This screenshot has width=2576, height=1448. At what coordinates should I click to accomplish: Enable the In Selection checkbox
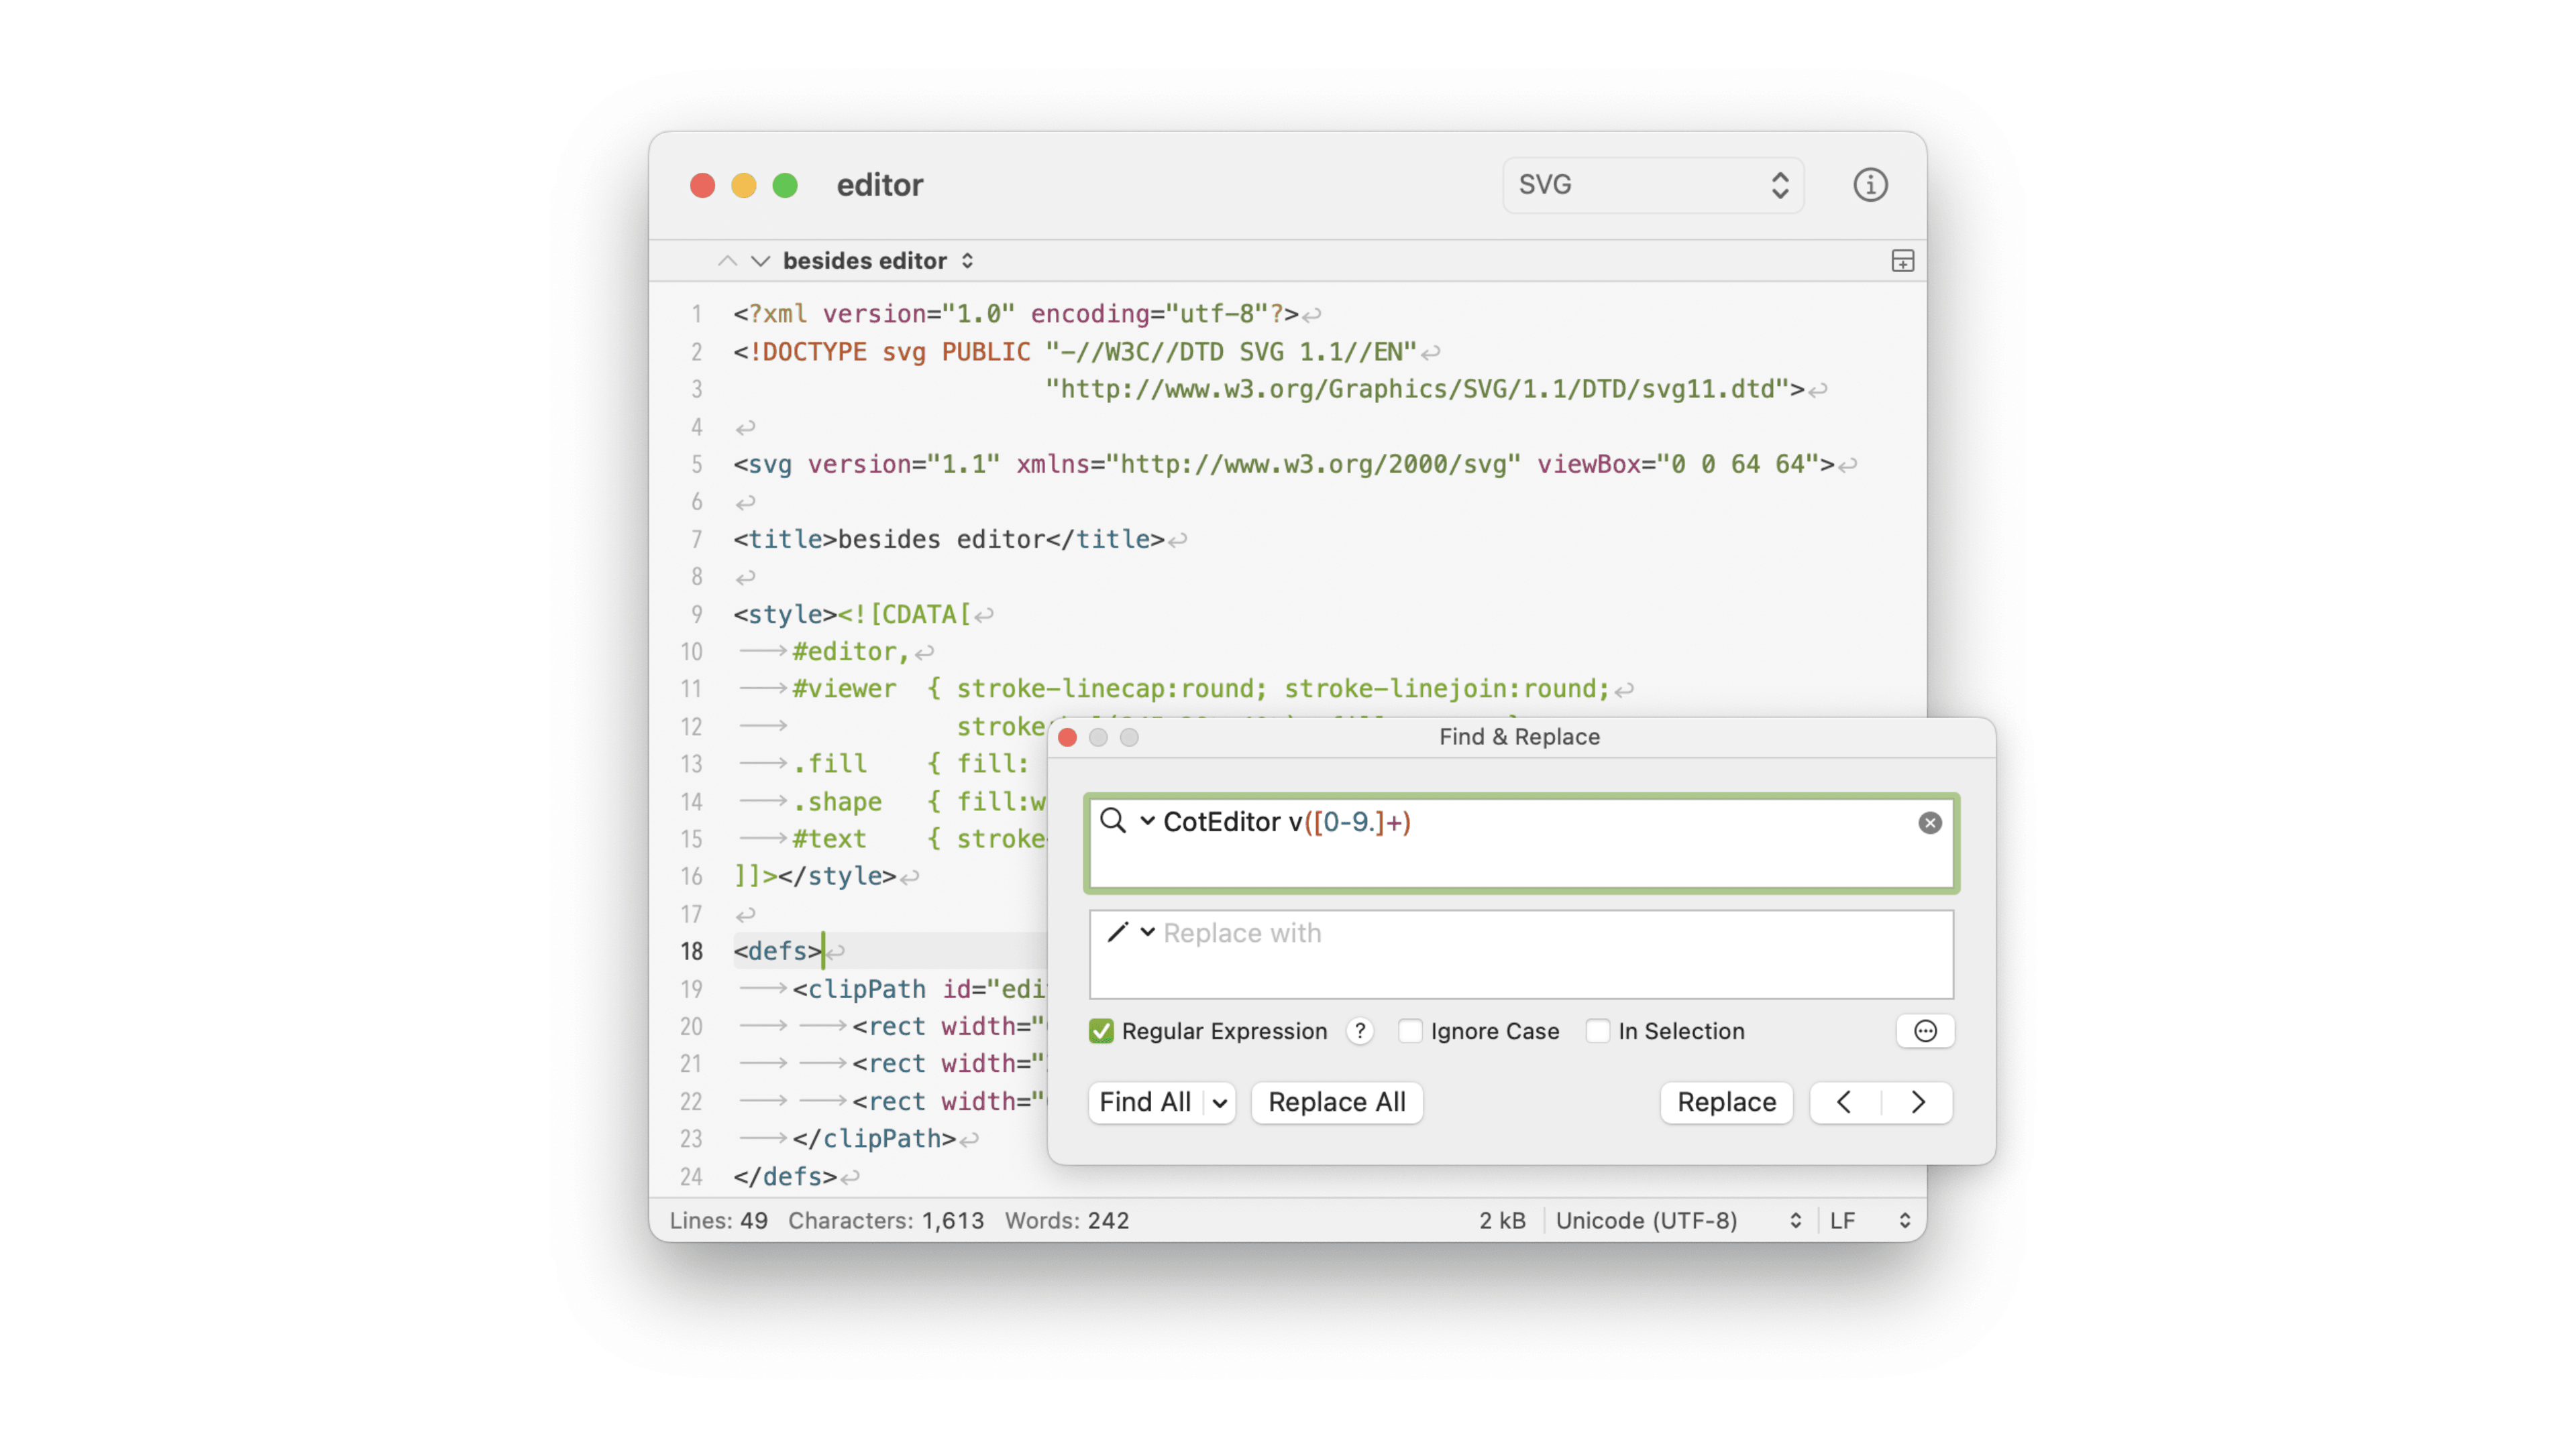(x=1598, y=1030)
